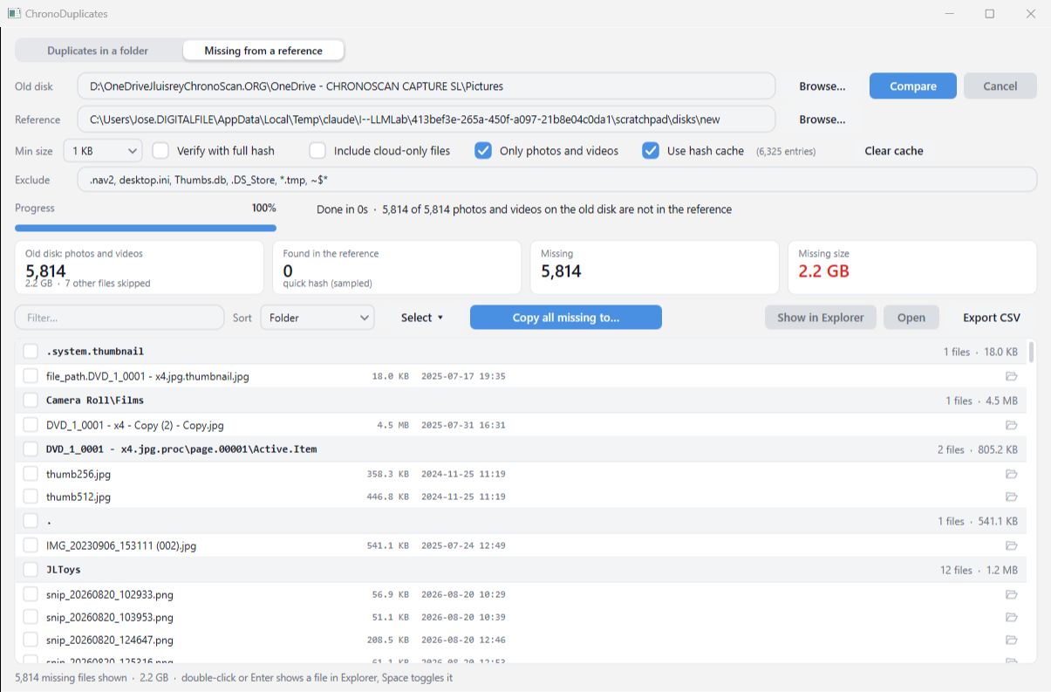
Task: Export results with Export CSV
Action: 992,318
